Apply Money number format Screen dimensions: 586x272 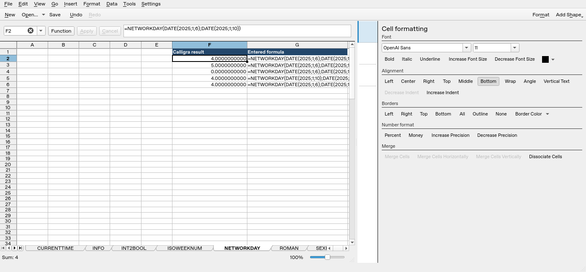coord(416,135)
